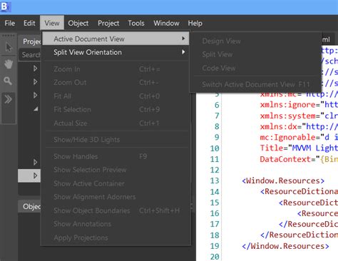Toggle Show Alignment Adorners option

click(x=116, y=197)
